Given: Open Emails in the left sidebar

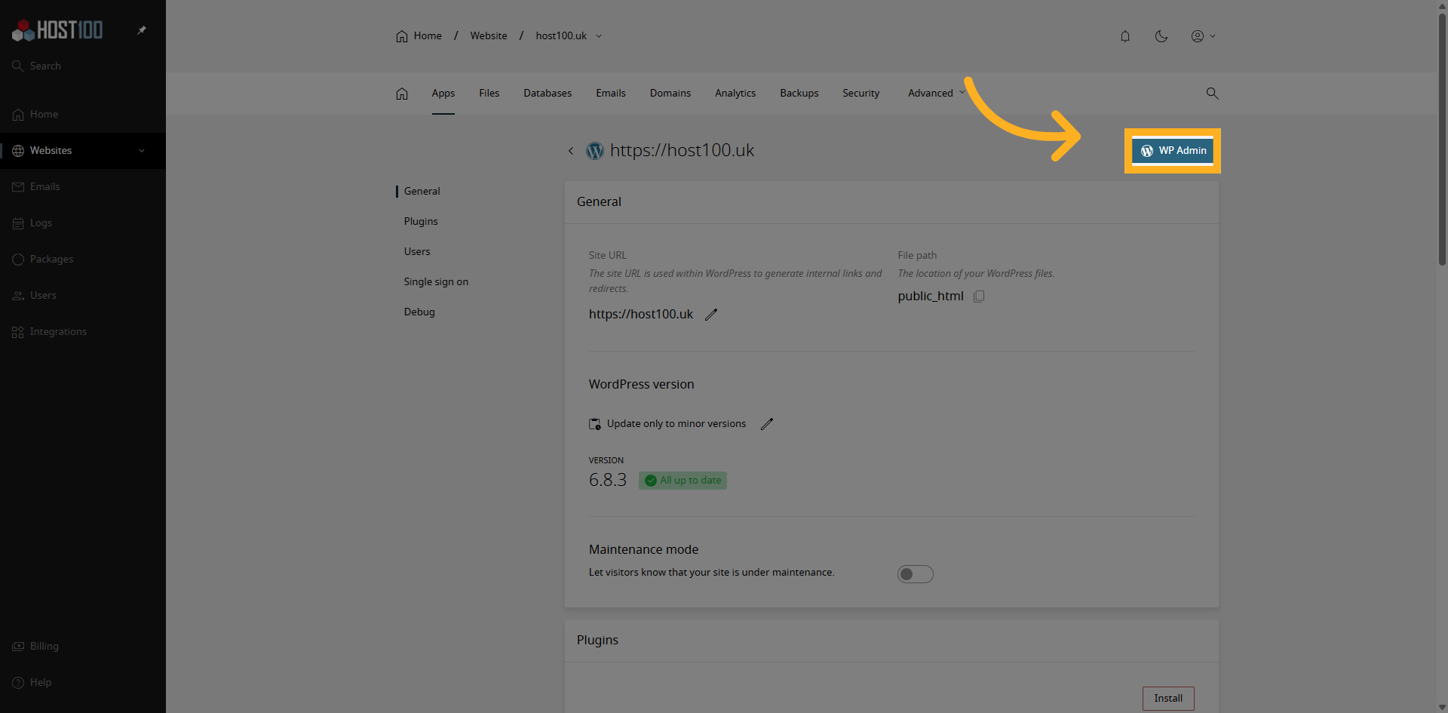Looking at the screenshot, I should click(x=83, y=186).
